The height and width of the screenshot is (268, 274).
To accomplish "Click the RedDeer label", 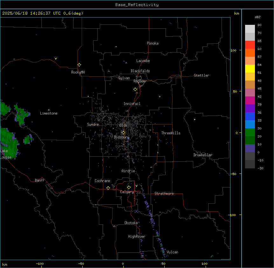I will 140,81.
